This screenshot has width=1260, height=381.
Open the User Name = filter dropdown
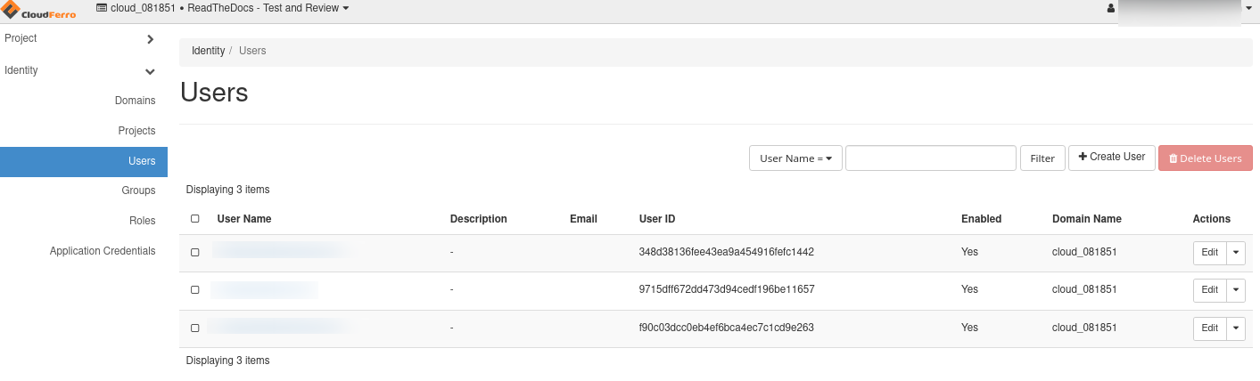[795, 158]
